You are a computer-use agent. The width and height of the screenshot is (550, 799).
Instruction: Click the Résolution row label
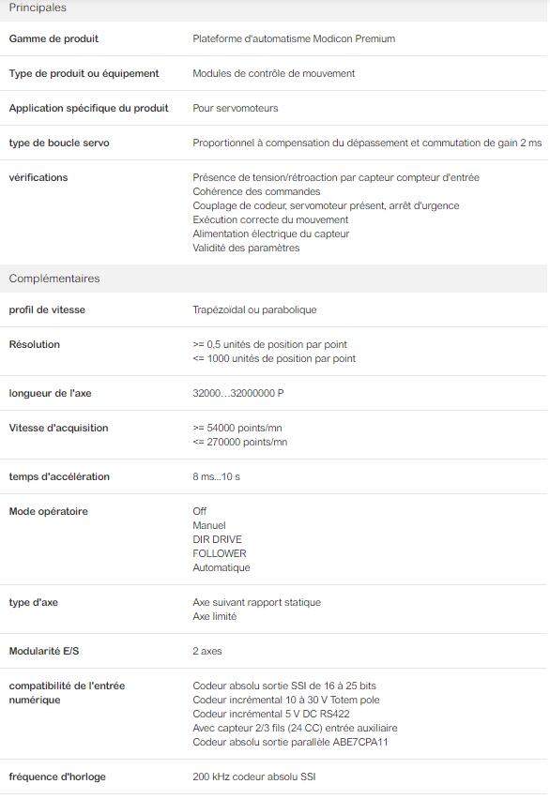pos(34,344)
